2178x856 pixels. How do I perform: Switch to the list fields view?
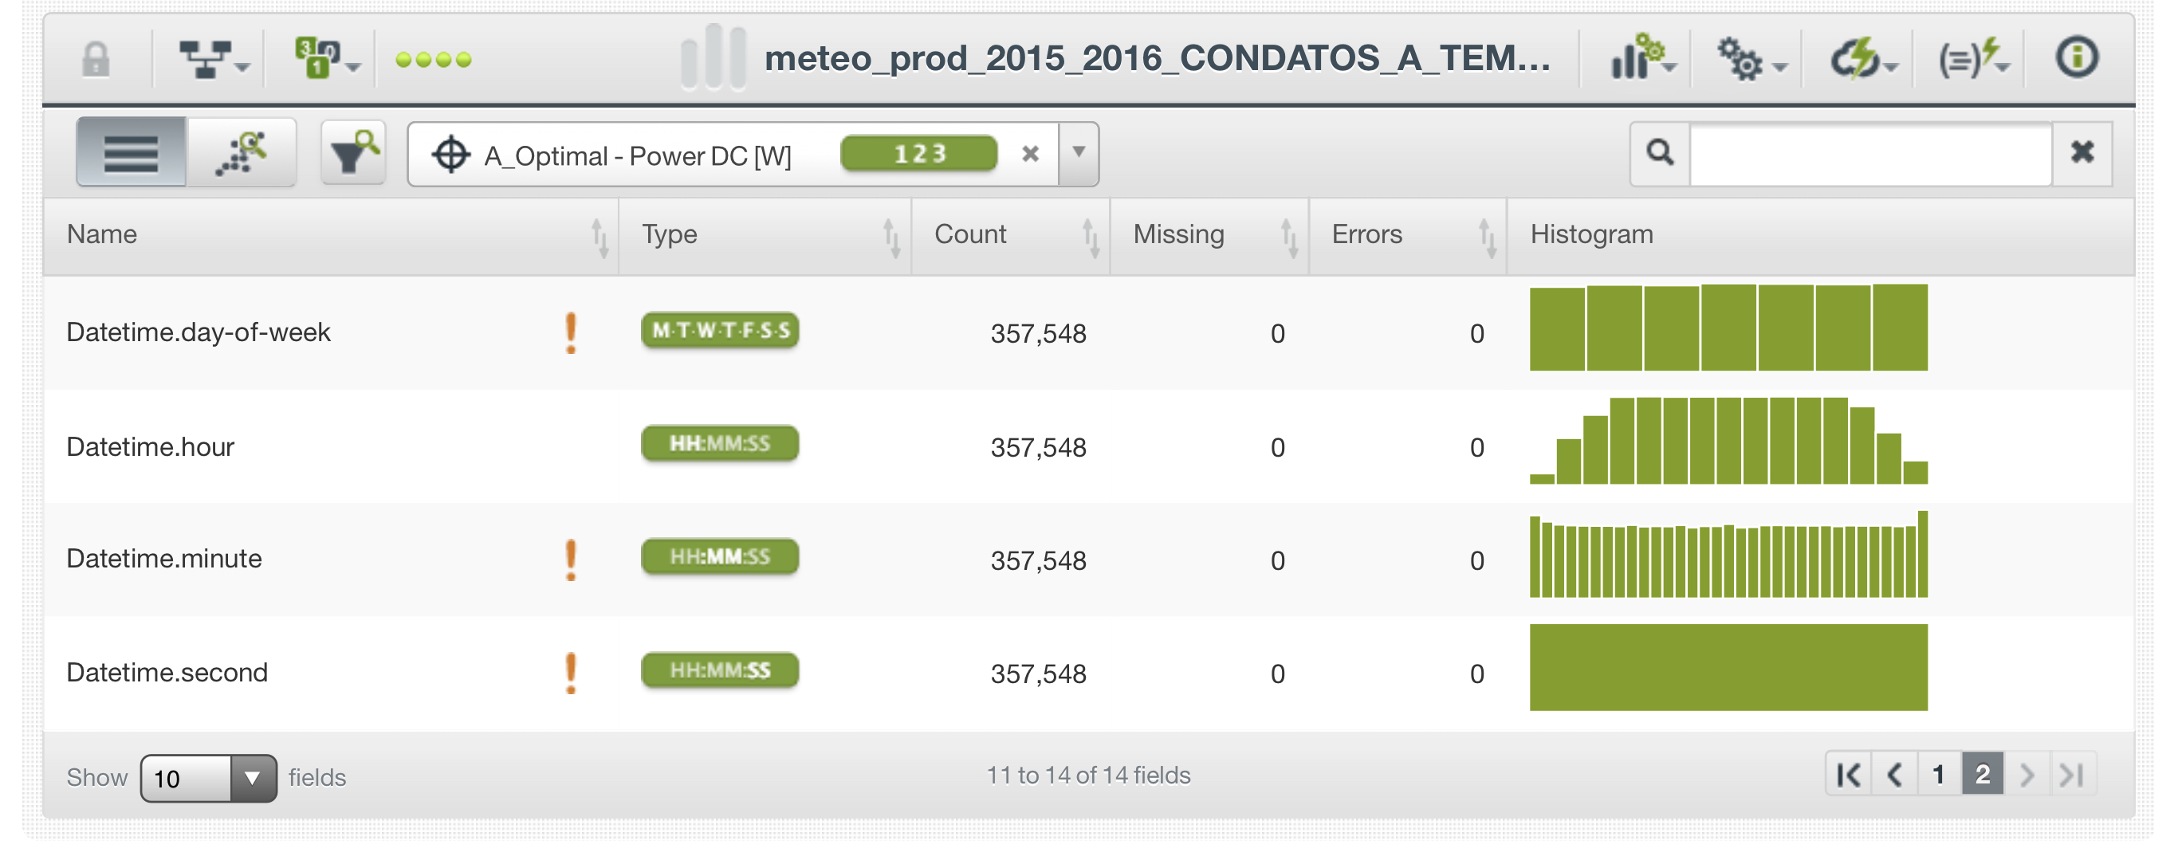pos(131,153)
